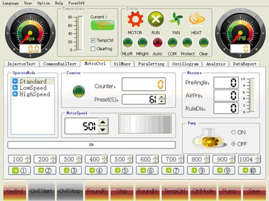Click the Protect indicator light

click(x=187, y=42)
